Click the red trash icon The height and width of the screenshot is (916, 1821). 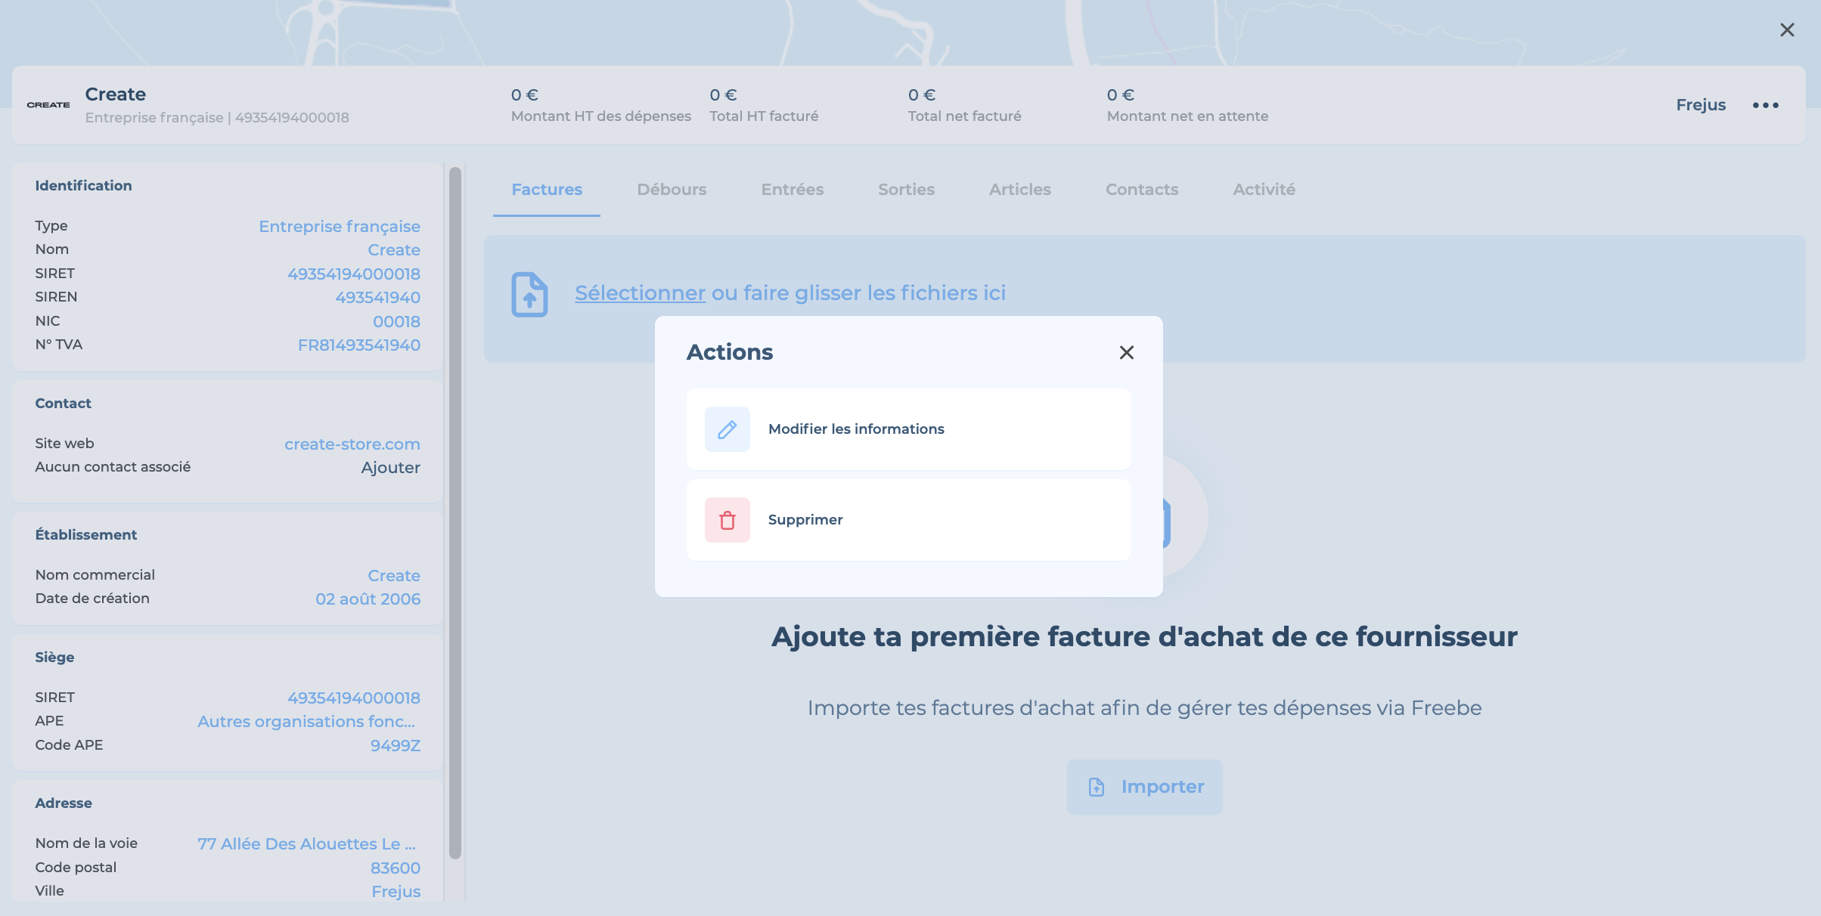(727, 520)
